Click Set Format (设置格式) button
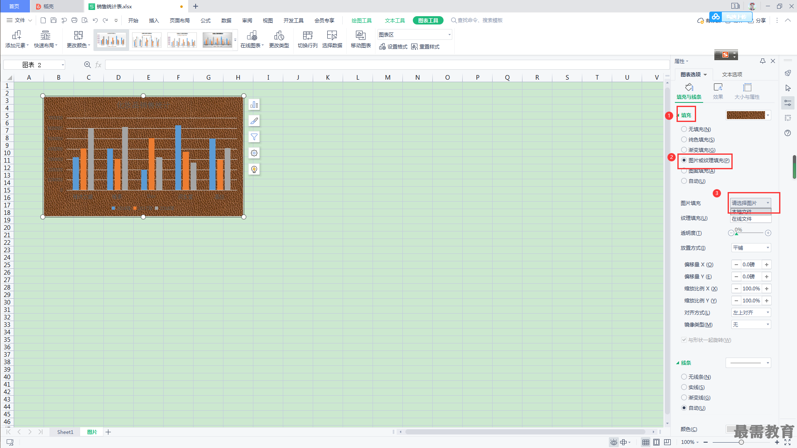The image size is (797, 448). pyautogui.click(x=393, y=47)
